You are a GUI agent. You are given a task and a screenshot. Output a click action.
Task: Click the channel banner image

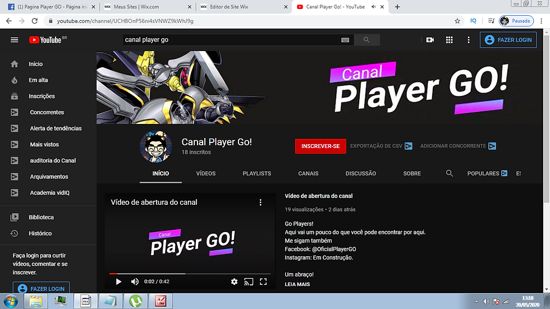pyautogui.click(x=319, y=87)
